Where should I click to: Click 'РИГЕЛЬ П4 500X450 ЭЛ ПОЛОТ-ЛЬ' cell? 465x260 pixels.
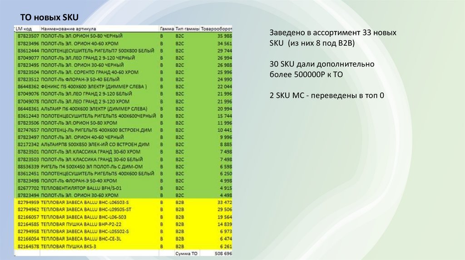click(x=92, y=167)
